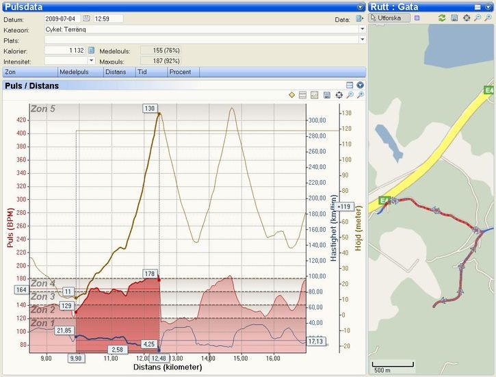
Task: Save the Puls / Distans chart image
Action: (x=327, y=95)
